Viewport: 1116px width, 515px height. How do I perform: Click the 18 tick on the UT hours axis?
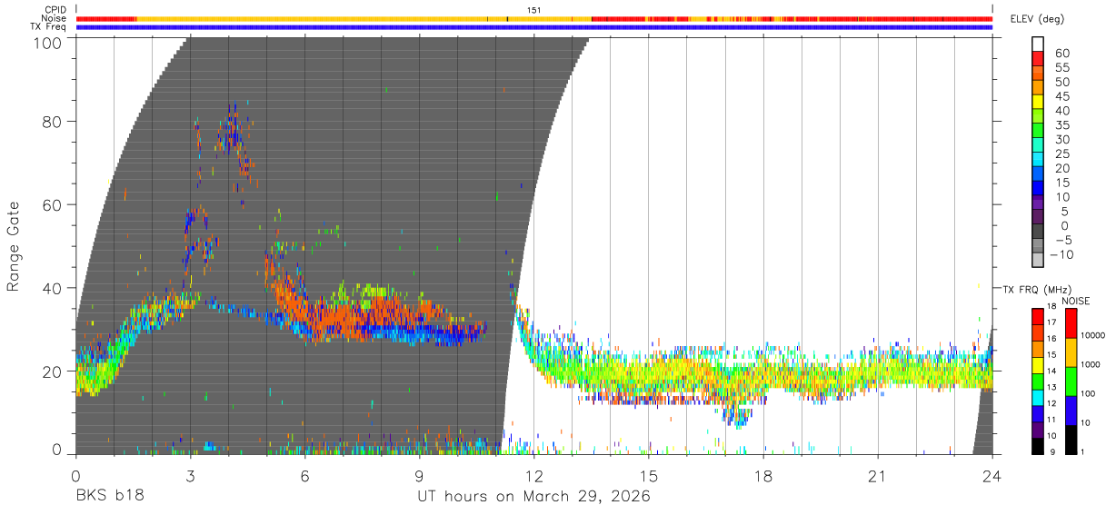(x=763, y=476)
